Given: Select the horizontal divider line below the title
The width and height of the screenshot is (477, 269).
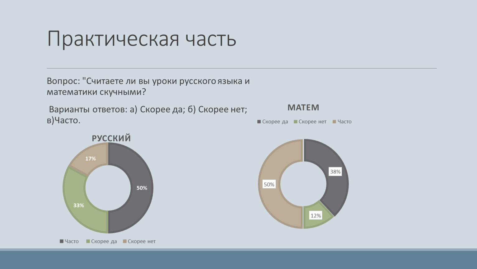Looking at the screenshot, I should coord(241,68).
